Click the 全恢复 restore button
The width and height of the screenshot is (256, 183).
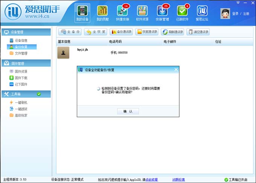coord(96,32)
